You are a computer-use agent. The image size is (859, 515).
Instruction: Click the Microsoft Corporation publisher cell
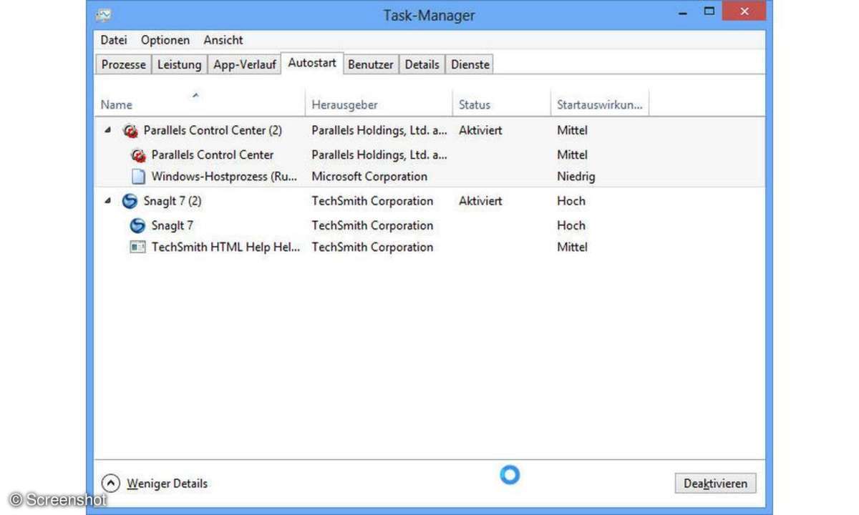[369, 177]
